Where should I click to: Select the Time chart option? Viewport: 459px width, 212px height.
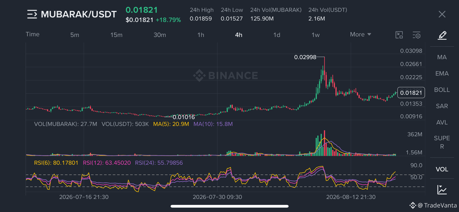33,34
